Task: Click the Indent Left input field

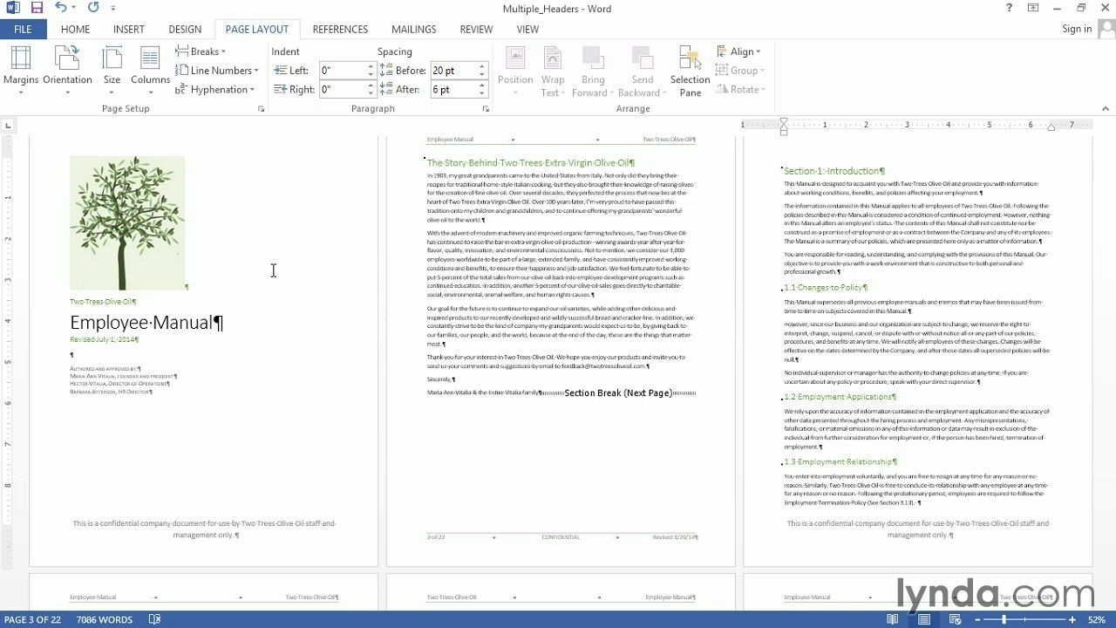Action: click(x=342, y=71)
